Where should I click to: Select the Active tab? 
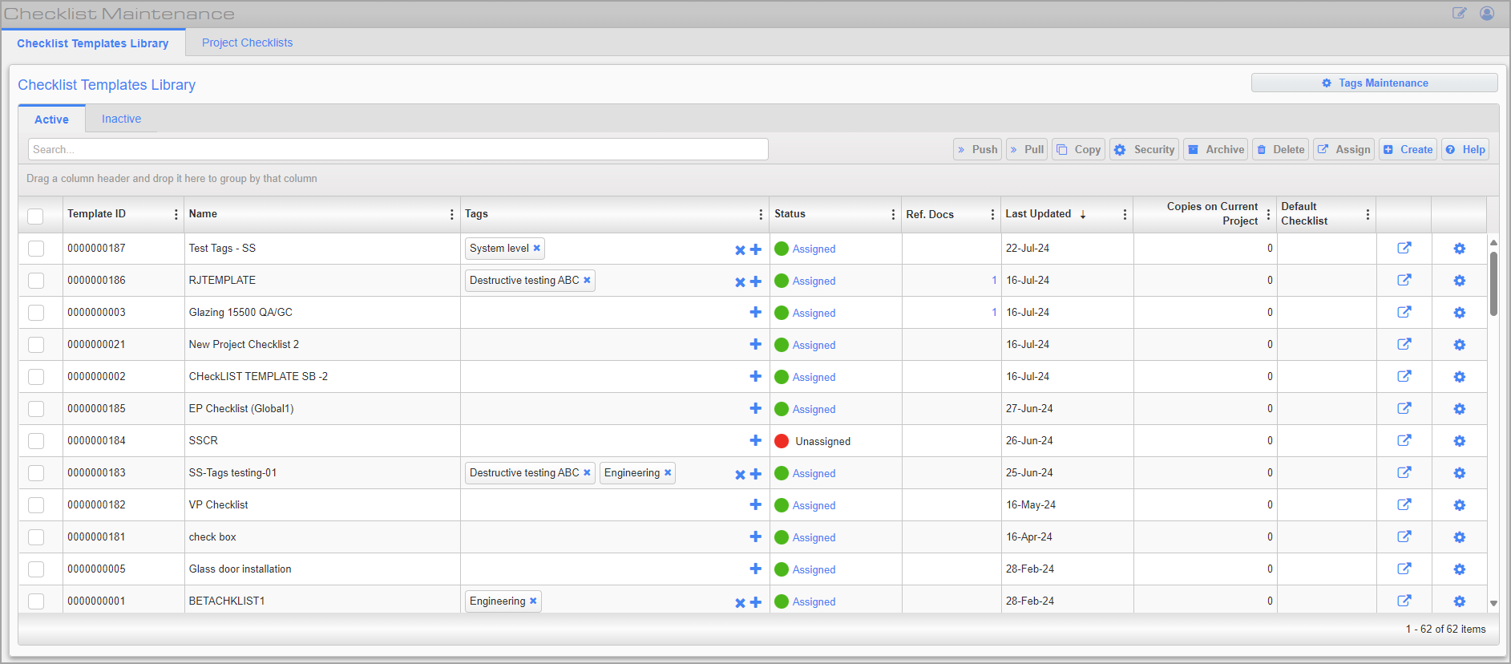pyautogui.click(x=51, y=119)
